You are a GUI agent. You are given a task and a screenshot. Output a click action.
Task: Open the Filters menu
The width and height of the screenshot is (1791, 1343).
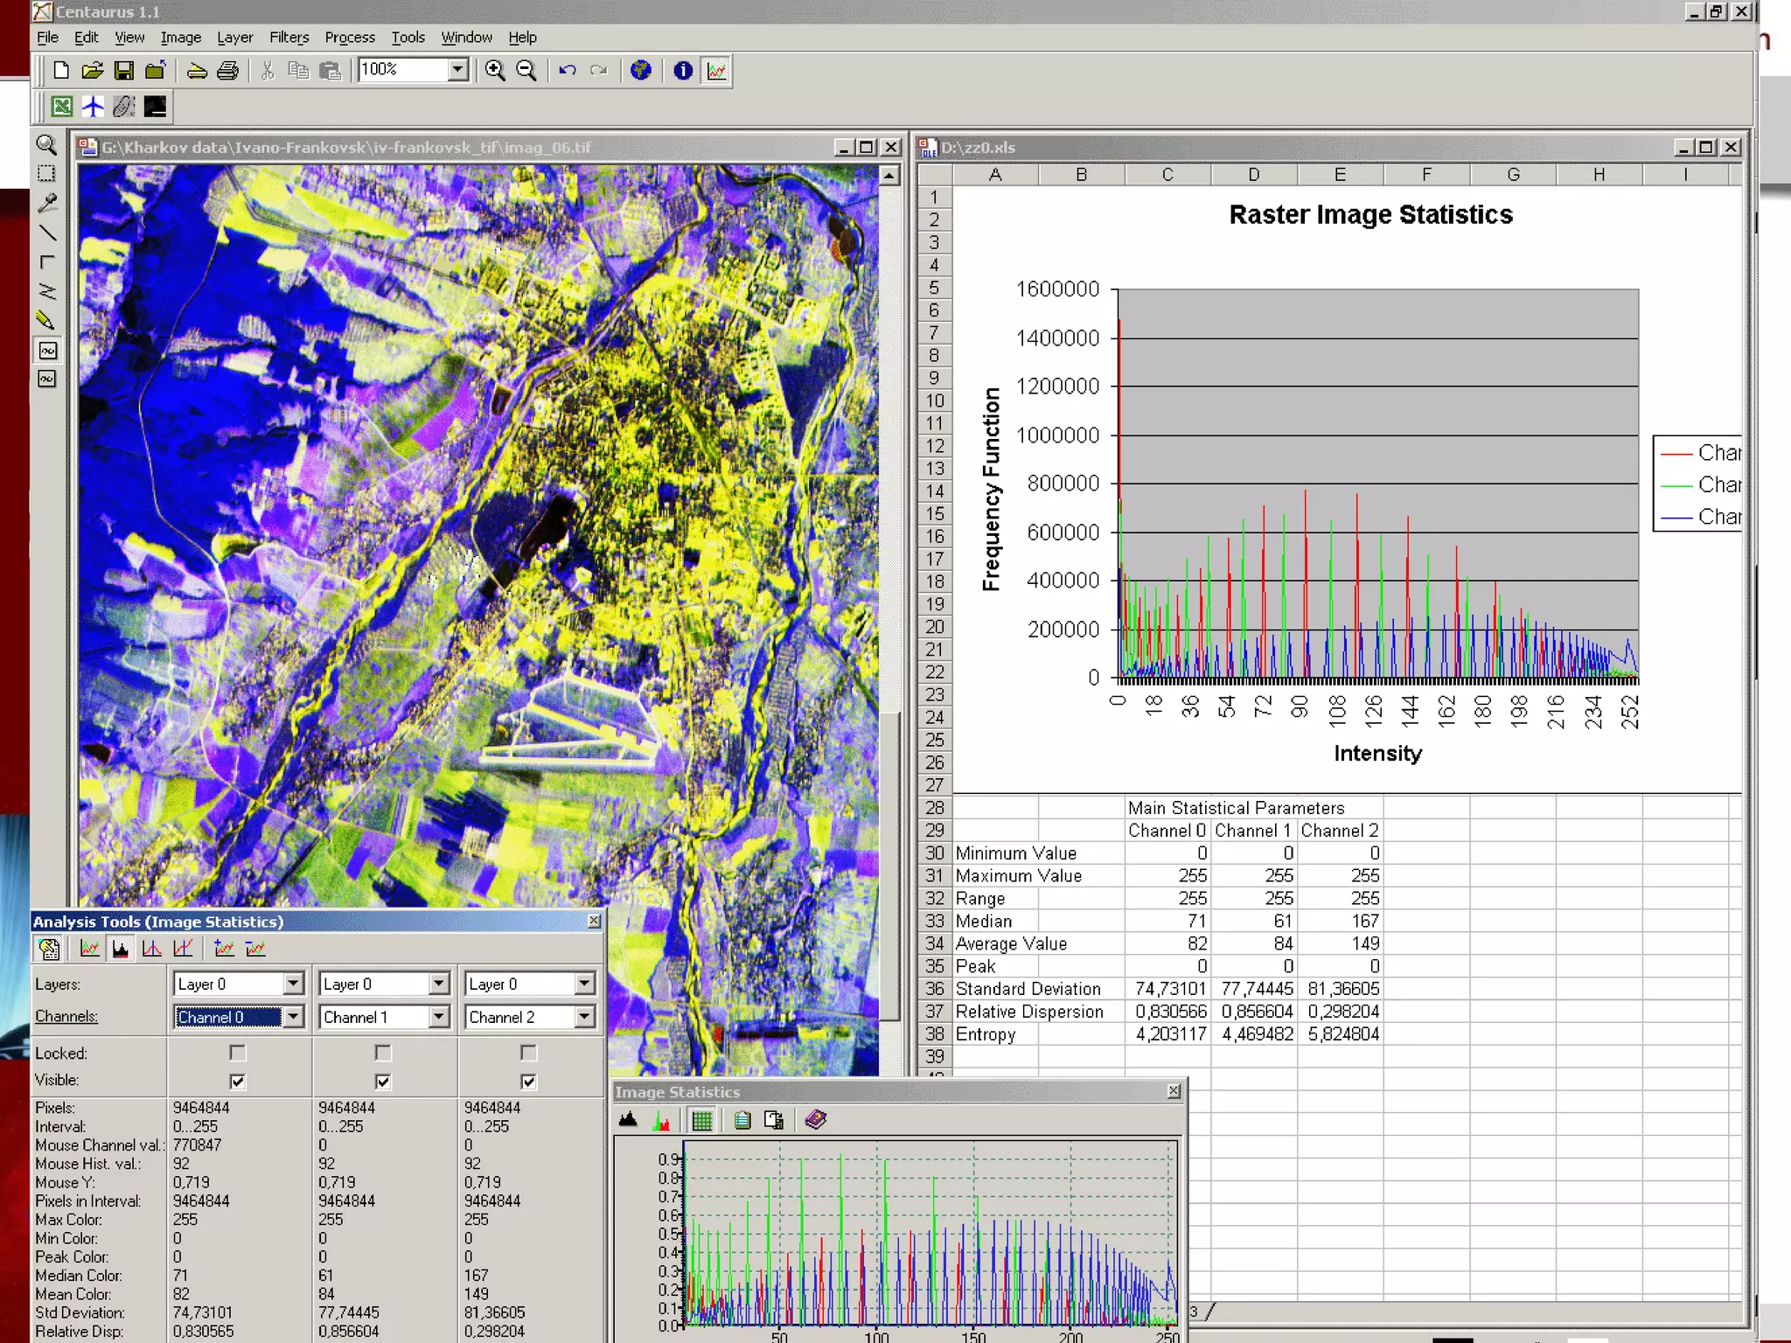pos(289,38)
